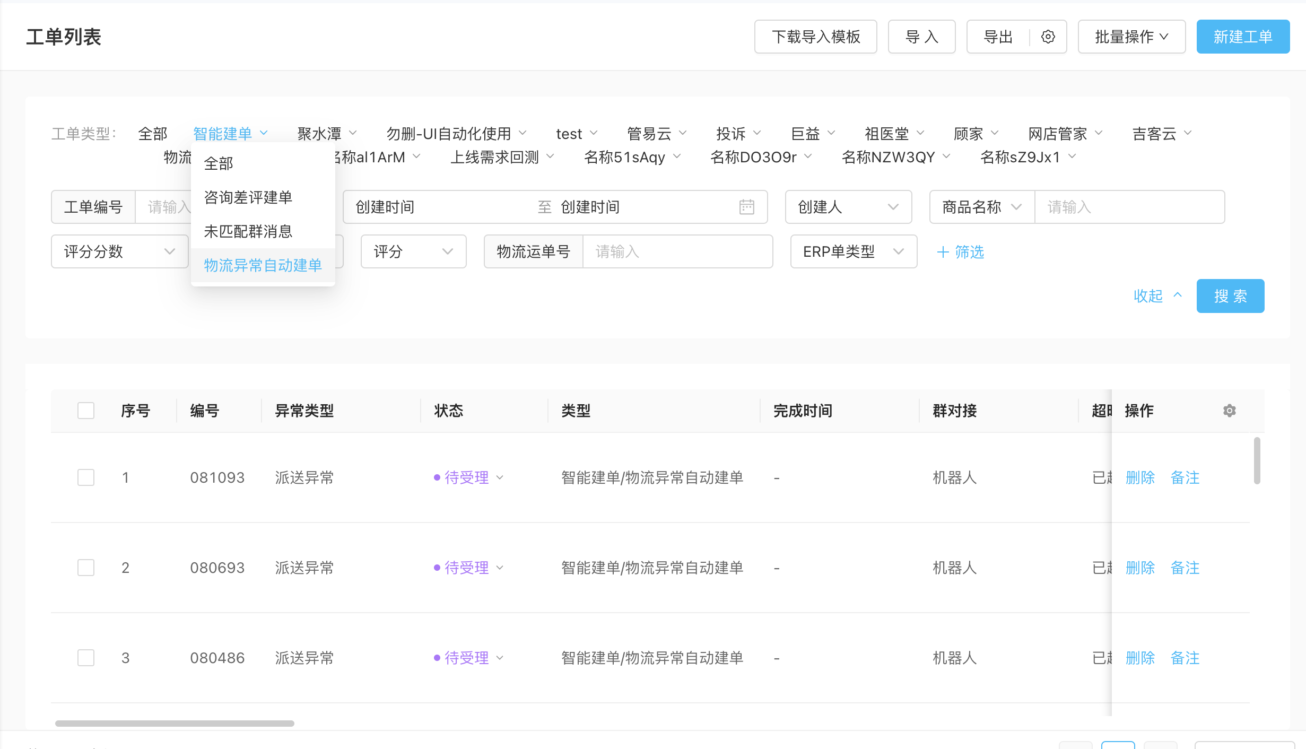Image resolution: width=1306 pixels, height=749 pixels.
Task: Open 创建人 dropdown
Action: point(848,207)
